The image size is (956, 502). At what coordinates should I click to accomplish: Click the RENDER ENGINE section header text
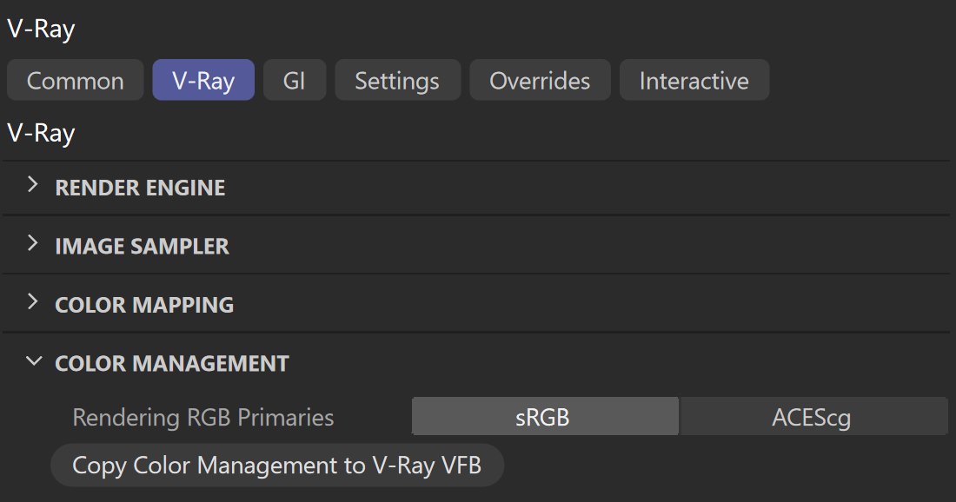[140, 188]
